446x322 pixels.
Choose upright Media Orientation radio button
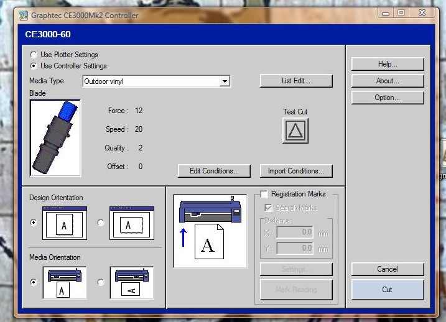pos(34,282)
